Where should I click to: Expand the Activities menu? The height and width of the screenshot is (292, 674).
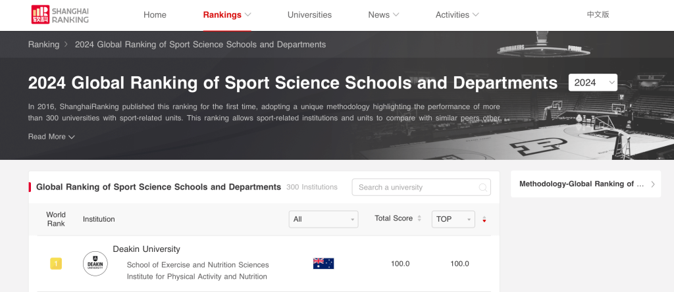[x=457, y=14]
